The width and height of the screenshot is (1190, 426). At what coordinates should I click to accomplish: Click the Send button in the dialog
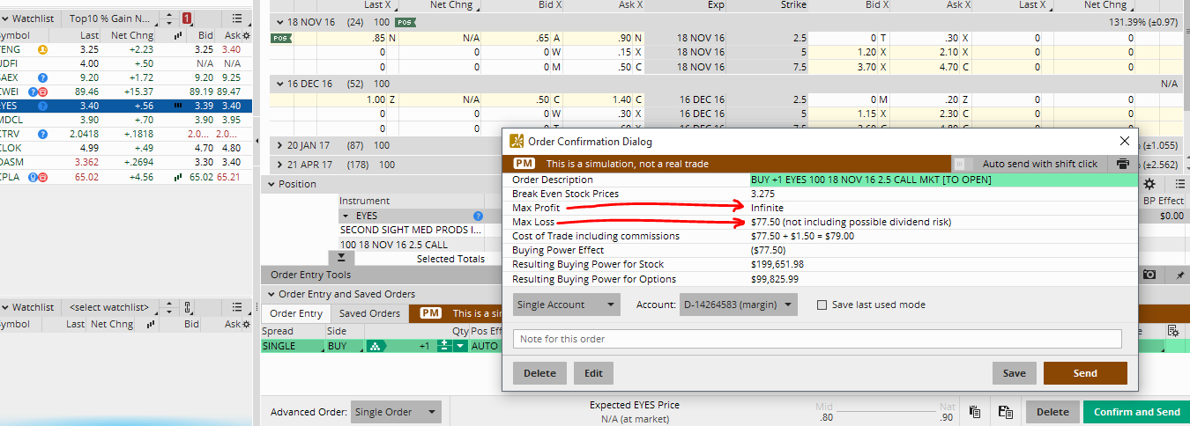point(1085,373)
